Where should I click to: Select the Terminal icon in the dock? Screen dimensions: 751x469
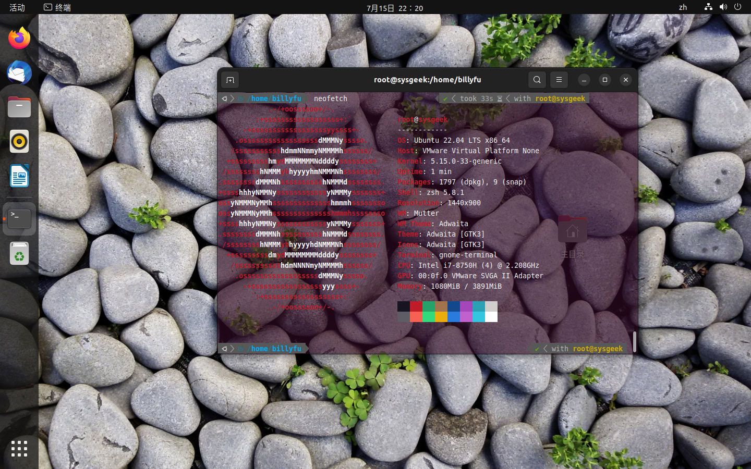click(19, 219)
